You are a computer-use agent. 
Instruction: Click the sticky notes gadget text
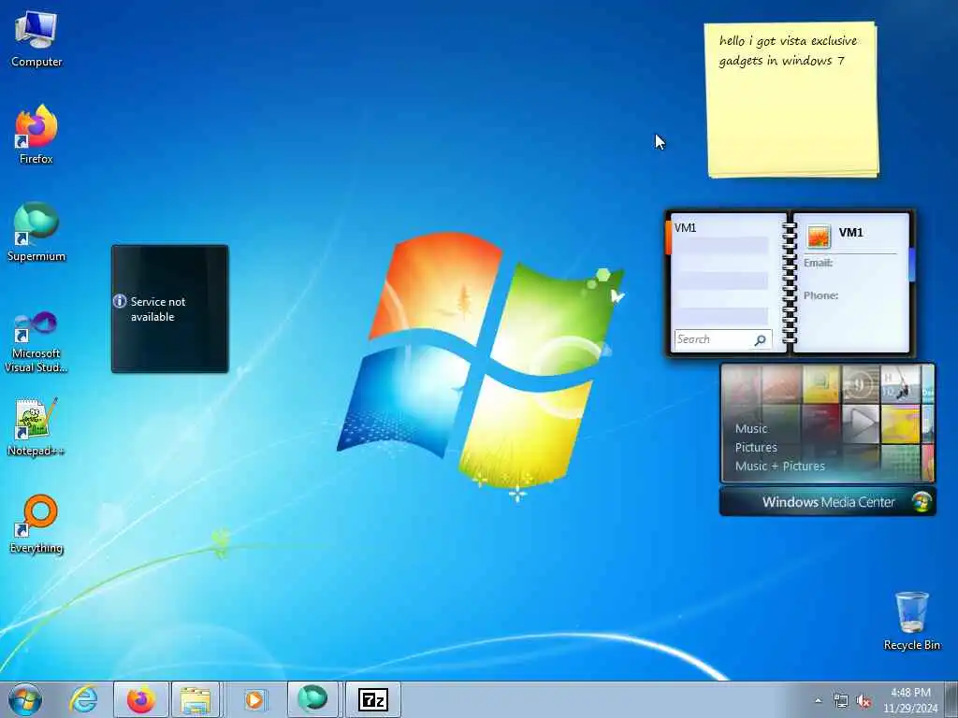[788, 50]
